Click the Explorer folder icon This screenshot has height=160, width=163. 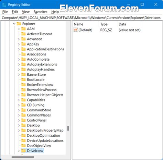click(19, 24)
